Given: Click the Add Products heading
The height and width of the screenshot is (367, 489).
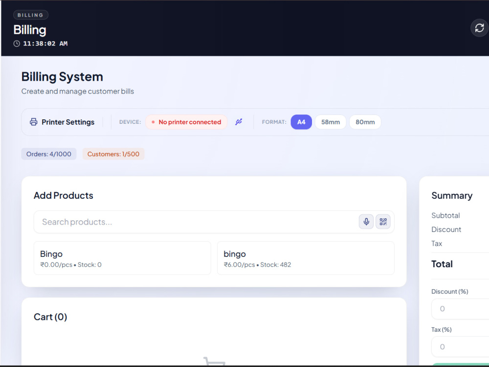Looking at the screenshot, I should [x=63, y=195].
